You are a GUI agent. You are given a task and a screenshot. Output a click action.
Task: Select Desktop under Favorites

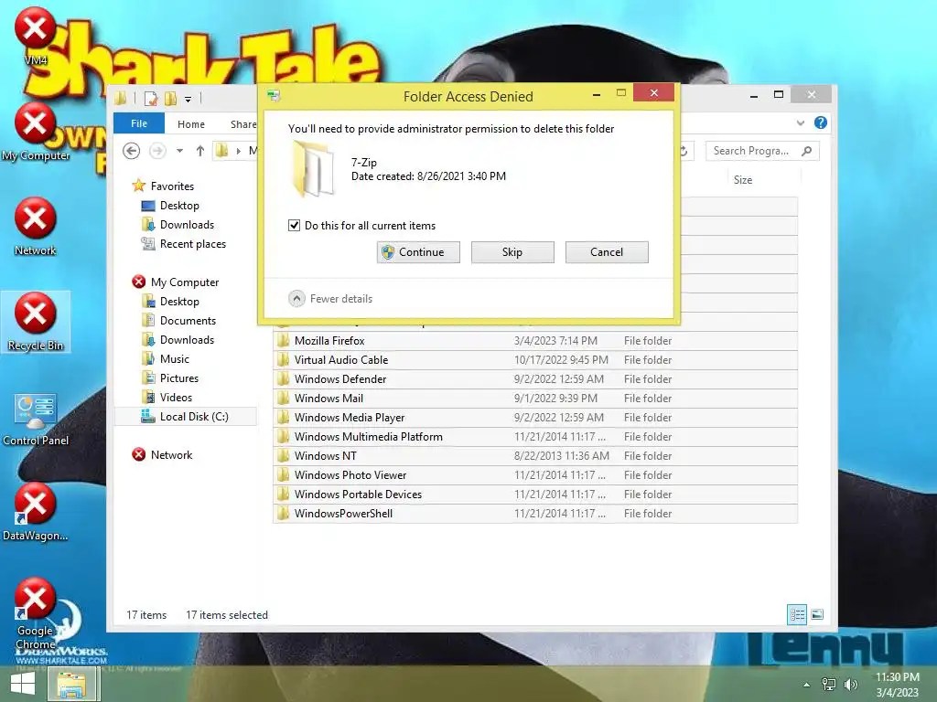(x=179, y=206)
